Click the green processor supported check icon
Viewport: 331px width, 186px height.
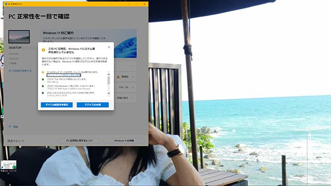point(43,86)
